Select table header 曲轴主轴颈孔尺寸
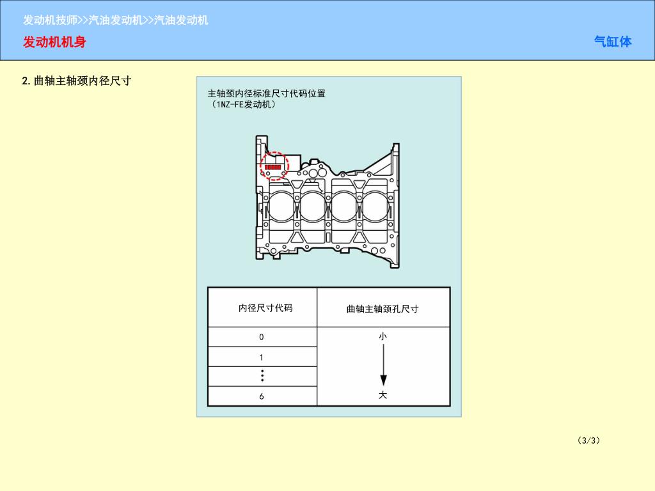655x491 pixels. 383,309
